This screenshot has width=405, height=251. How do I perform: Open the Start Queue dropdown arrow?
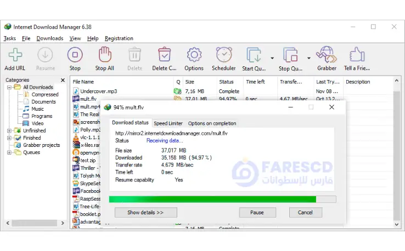point(272,58)
